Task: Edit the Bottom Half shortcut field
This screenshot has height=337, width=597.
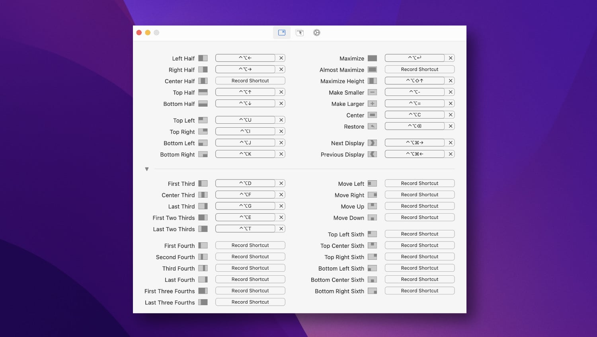Action: point(245,103)
